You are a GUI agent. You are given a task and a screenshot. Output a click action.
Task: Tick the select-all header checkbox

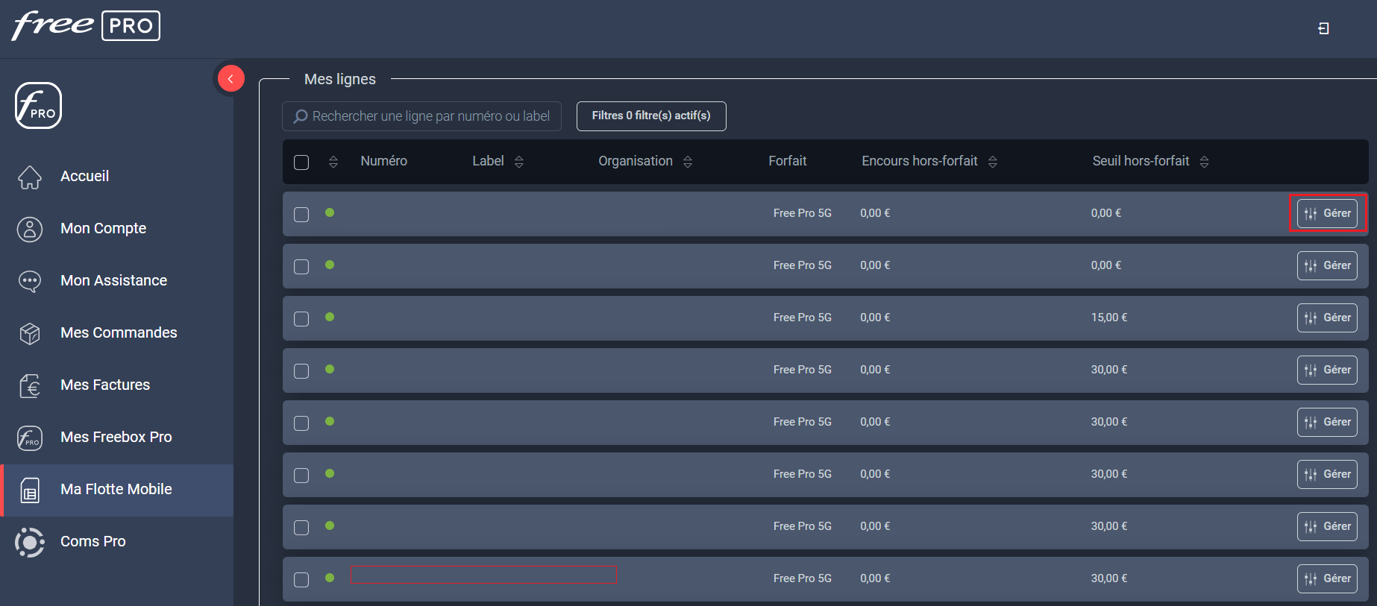pos(301,162)
